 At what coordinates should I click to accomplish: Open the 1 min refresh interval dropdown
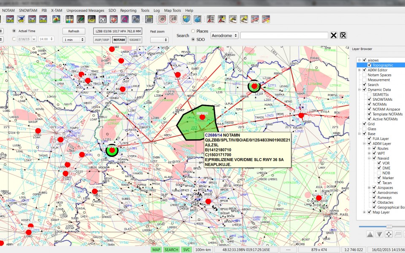[x=73, y=40]
